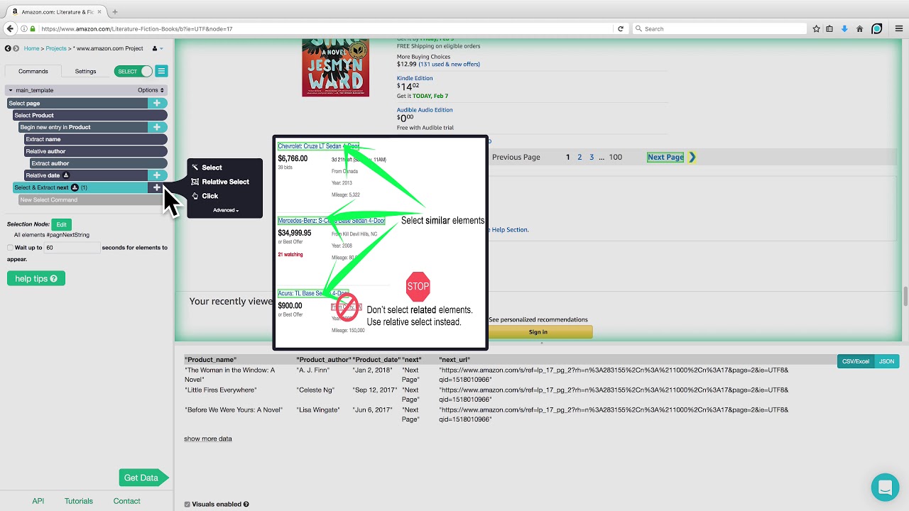Screen dimensions: 909x511
Task: Go to browser home icon
Action: tap(859, 29)
